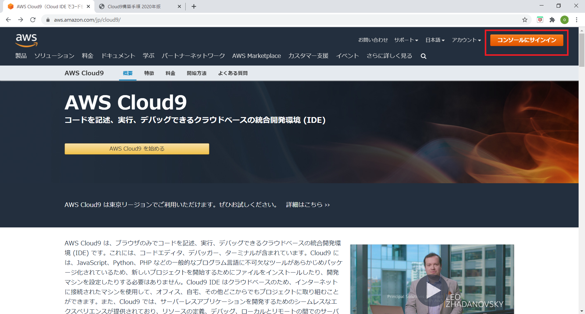
Task: Click the scrollbar down arrow
Action: click(x=582, y=311)
